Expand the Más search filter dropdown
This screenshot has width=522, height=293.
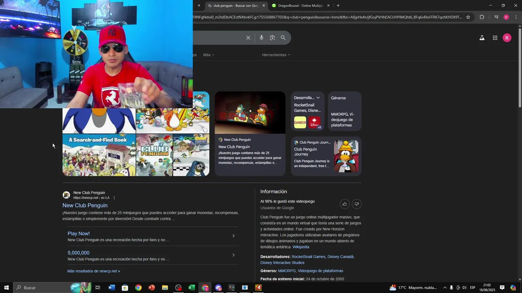point(209,55)
